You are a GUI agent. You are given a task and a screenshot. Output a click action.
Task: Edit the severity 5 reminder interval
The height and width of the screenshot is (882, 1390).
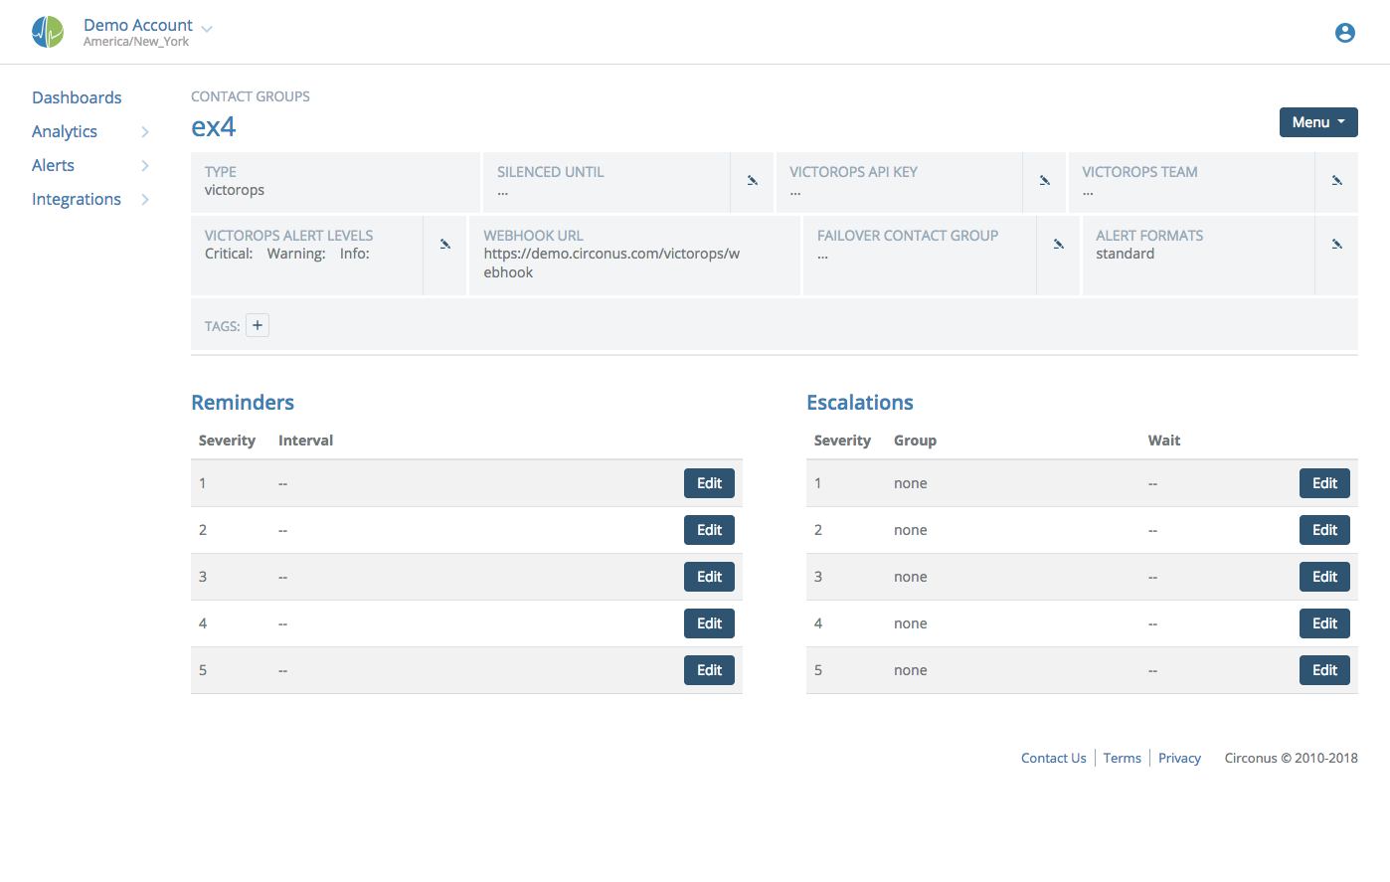[x=709, y=670]
